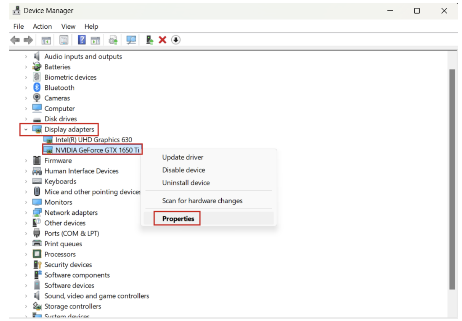Click Disable device in the context menu

point(184,170)
